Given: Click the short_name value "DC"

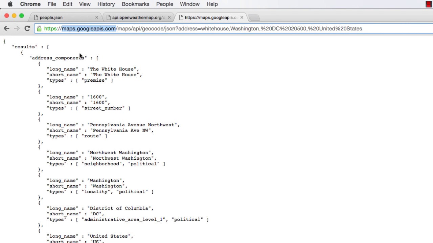Looking at the screenshot, I should point(96,214).
